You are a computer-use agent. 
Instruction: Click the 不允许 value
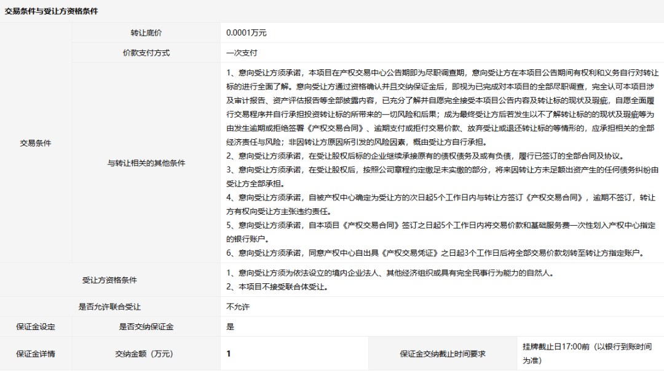pos(238,307)
